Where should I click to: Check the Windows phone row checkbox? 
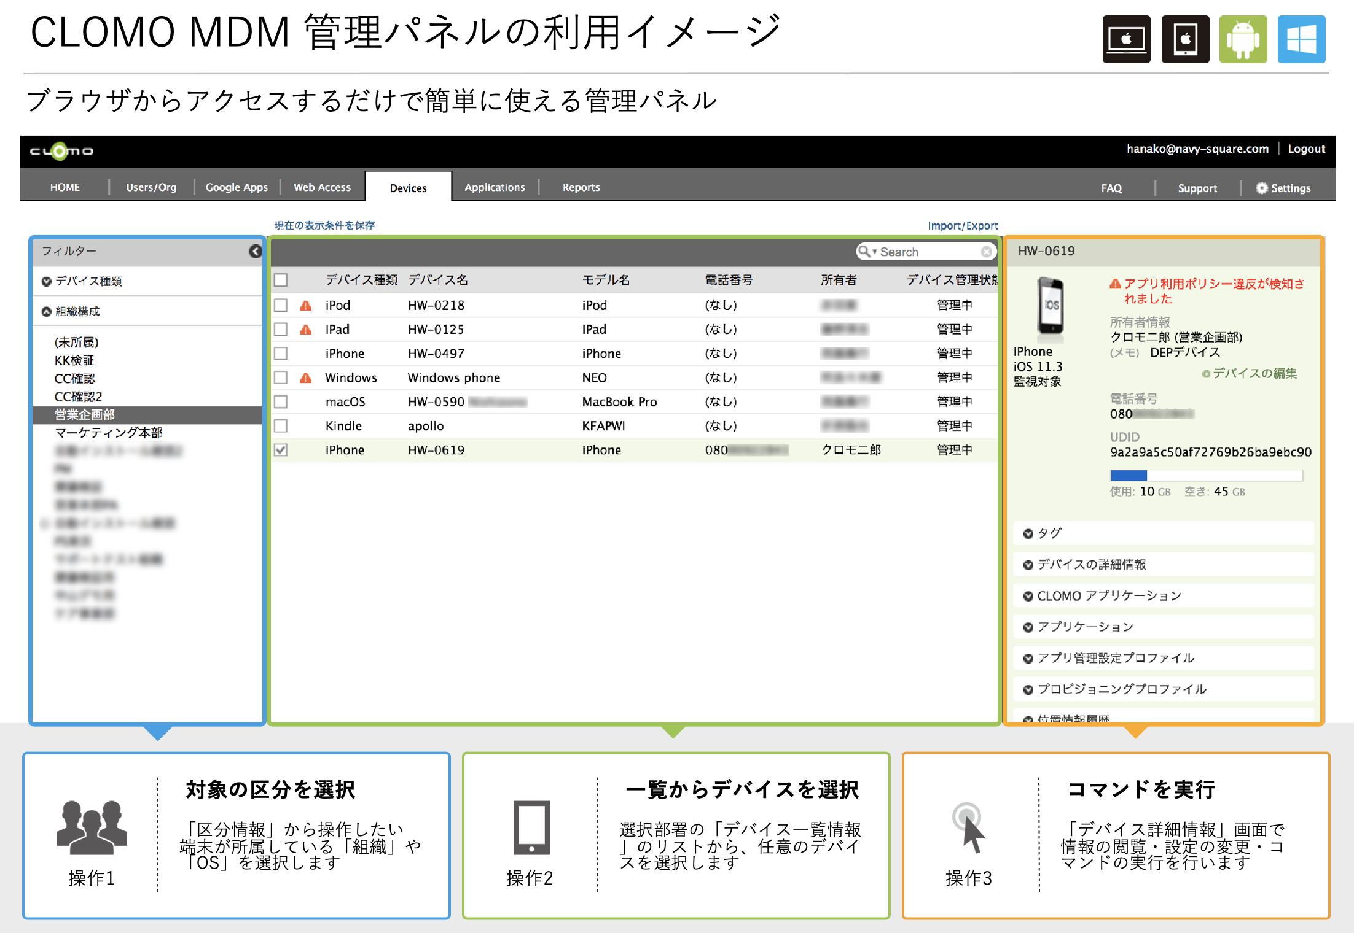click(x=281, y=377)
